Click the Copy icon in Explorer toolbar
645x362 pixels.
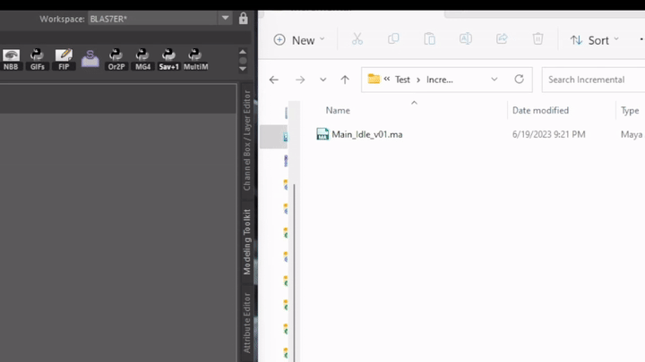pos(393,39)
